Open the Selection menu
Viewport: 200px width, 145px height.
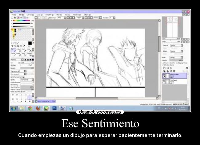49,15
